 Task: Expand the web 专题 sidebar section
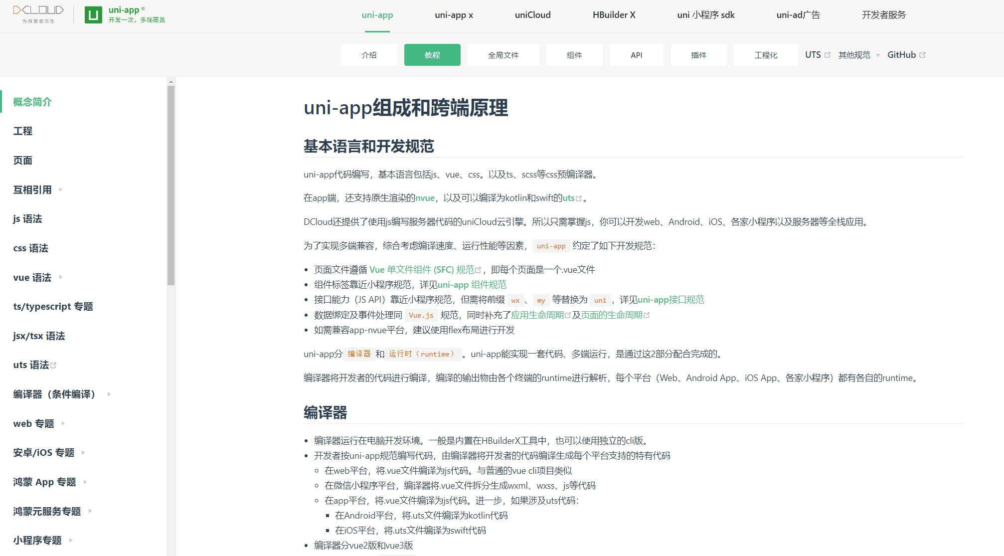tap(39, 424)
